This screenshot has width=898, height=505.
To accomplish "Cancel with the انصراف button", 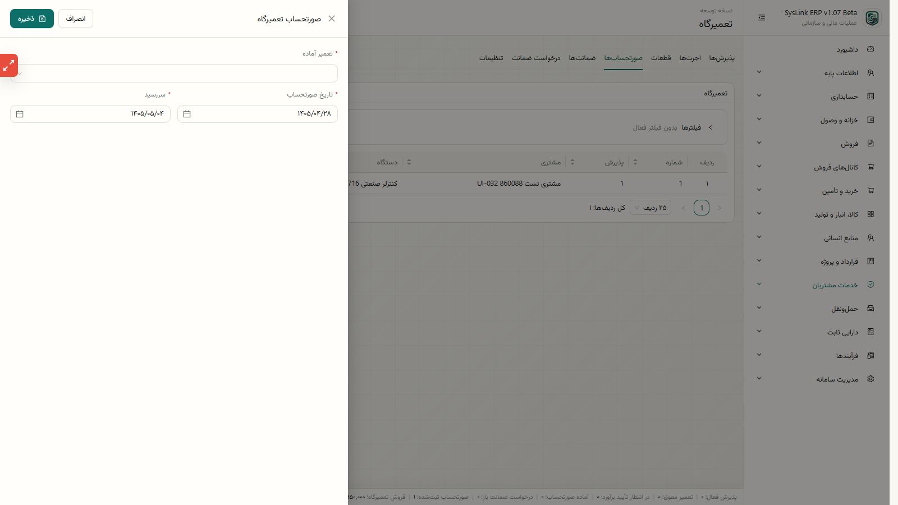I will (76, 19).
